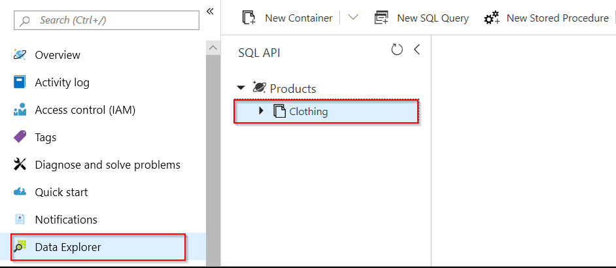Refresh the SQL API tree
The height and width of the screenshot is (268, 616).
point(396,50)
